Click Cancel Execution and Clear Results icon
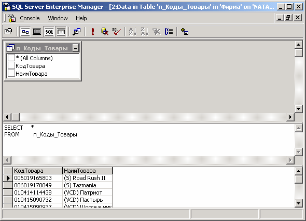This screenshot has width=306, height=221. point(105,32)
